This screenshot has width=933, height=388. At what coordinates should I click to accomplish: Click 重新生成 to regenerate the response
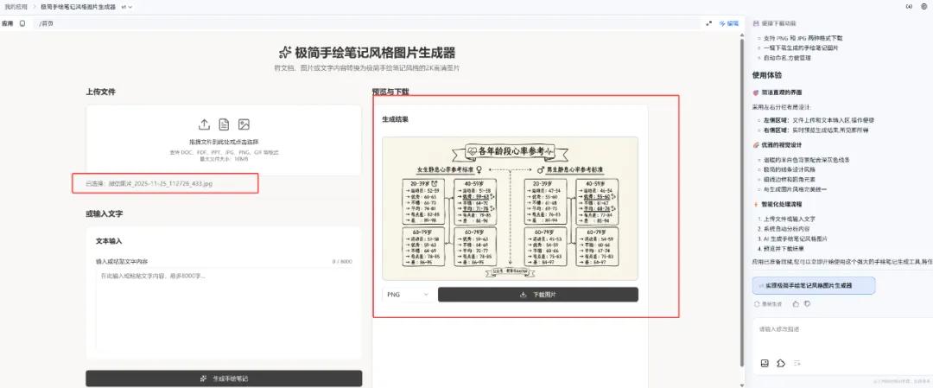768,304
